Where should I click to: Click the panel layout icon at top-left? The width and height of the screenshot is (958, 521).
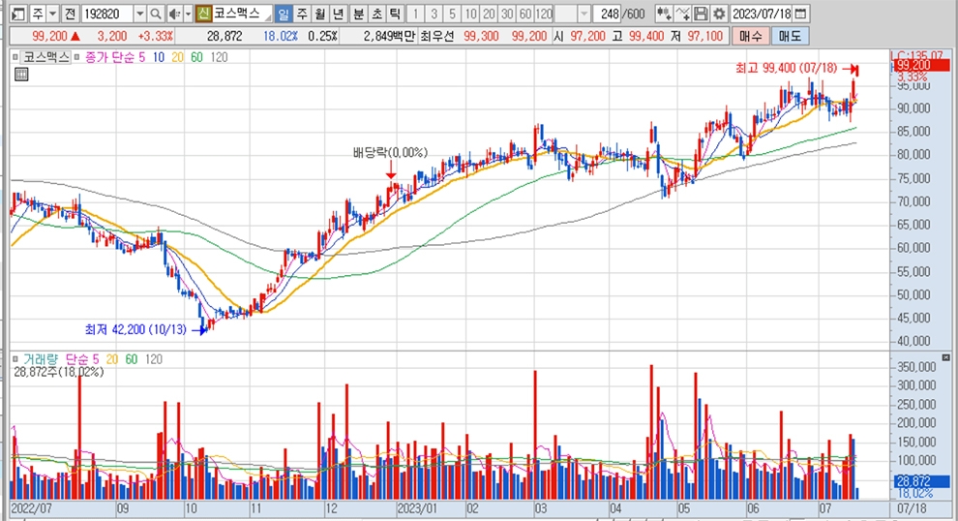click(x=16, y=15)
